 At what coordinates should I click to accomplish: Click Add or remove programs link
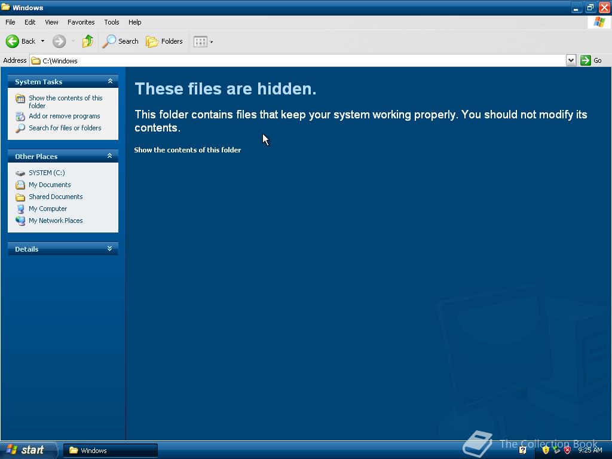(65, 116)
